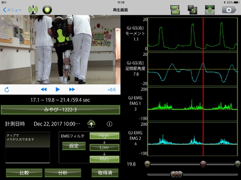
Task: Open settings with the gear icon
Action: [229, 10]
